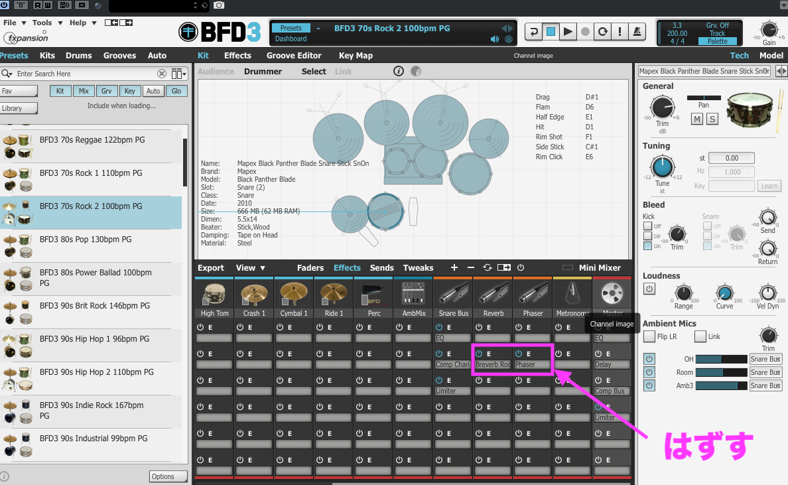
Task: Click the MIDI connector icon in preset display
Action: pyautogui.click(x=509, y=38)
